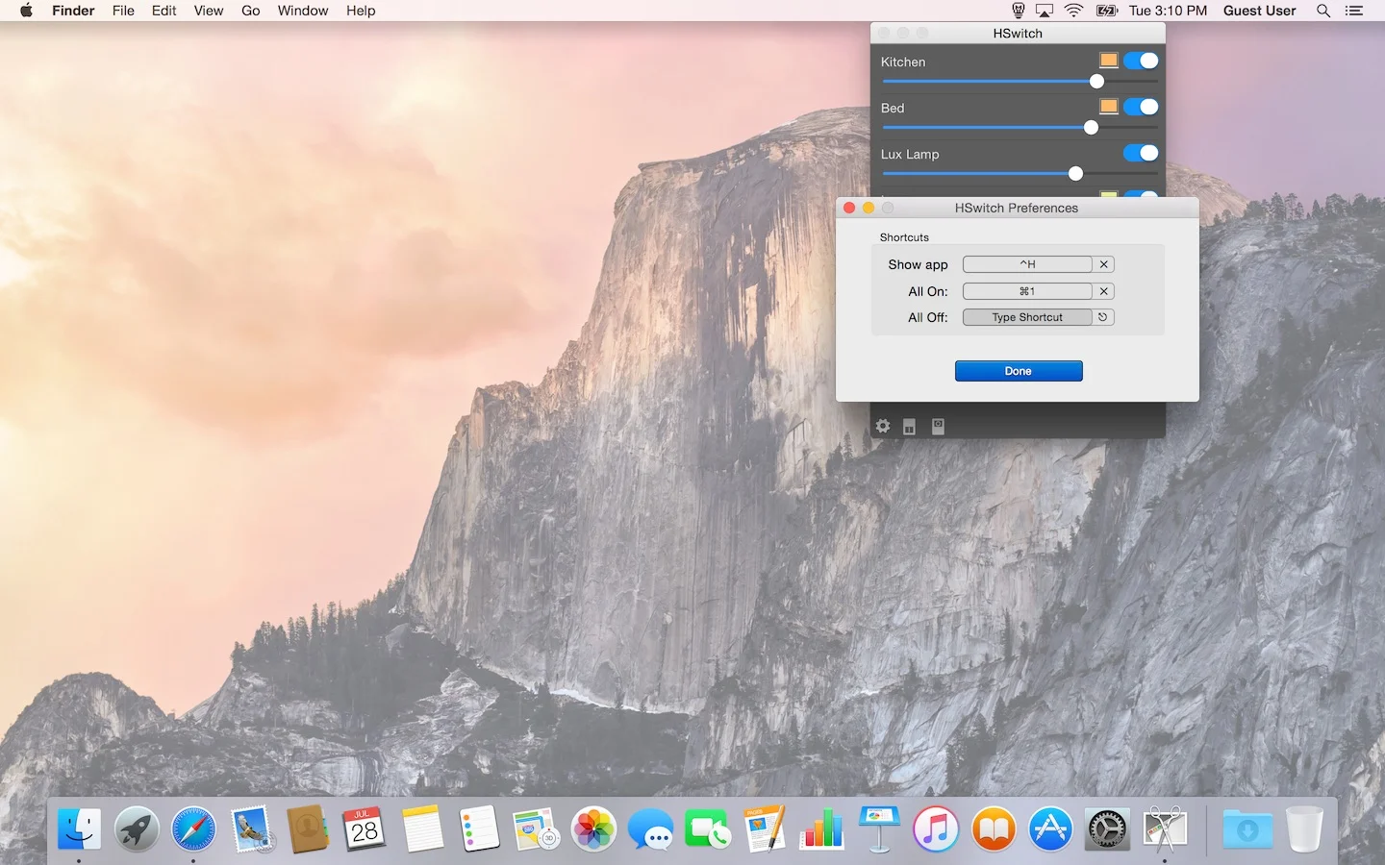
Task: Close the HSwitch Preferences window
Action: [x=849, y=208]
